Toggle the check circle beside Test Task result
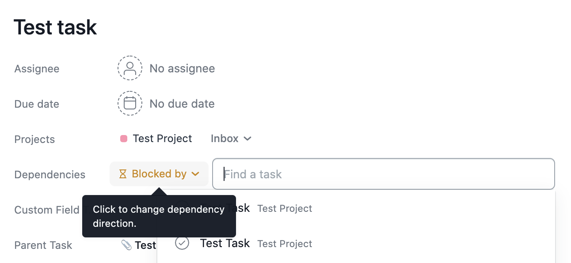 pyautogui.click(x=182, y=243)
